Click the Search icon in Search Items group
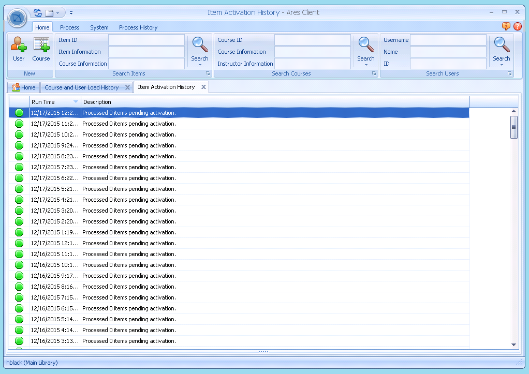The height and width of the screenshot is (374, 529). (x=200, y=44)
